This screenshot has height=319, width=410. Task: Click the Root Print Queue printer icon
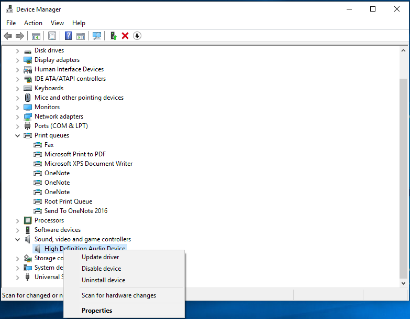coord(38,201)
